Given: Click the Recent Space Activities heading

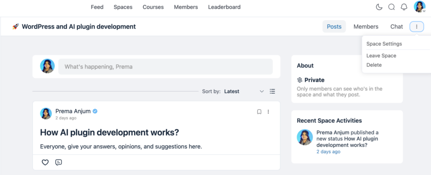Looking at the screenshot, I should point(329,121).
